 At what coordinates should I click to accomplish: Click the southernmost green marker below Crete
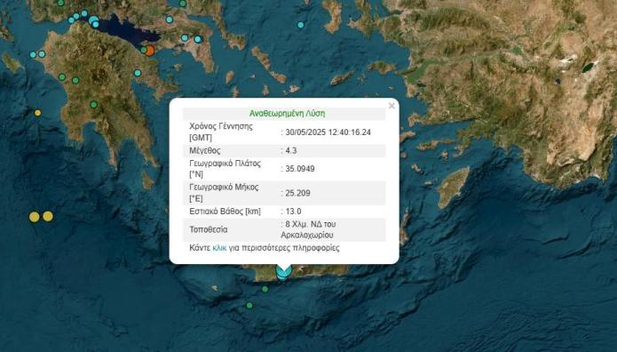pos(249,306)
